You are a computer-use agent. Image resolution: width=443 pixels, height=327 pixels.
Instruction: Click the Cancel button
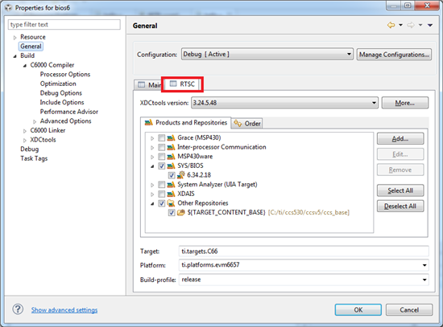click(409, 310)
